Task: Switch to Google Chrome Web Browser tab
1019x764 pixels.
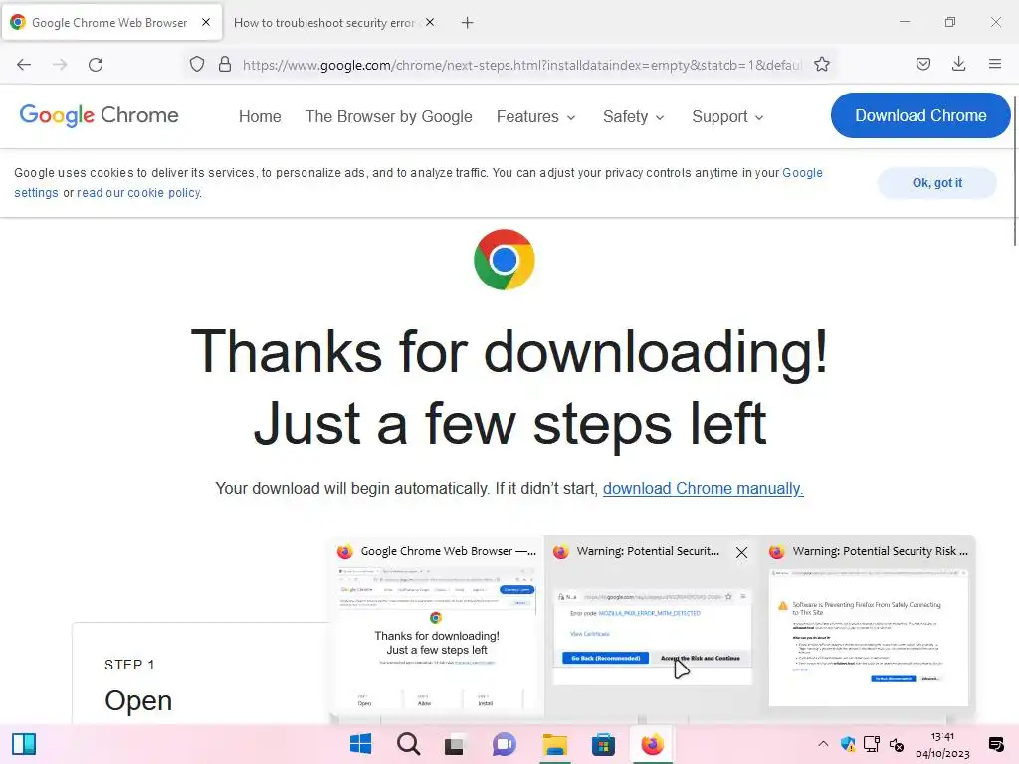Action: (110, 22)
